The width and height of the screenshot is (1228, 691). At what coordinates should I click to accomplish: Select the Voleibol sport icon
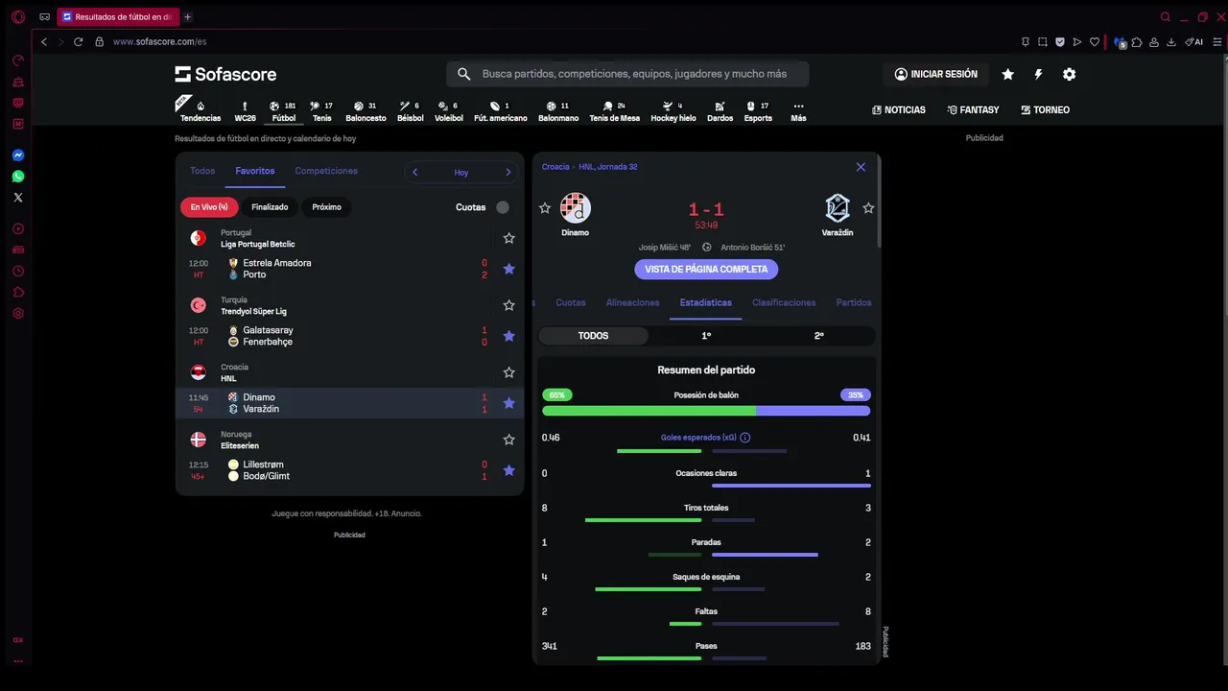coord(448,112)
